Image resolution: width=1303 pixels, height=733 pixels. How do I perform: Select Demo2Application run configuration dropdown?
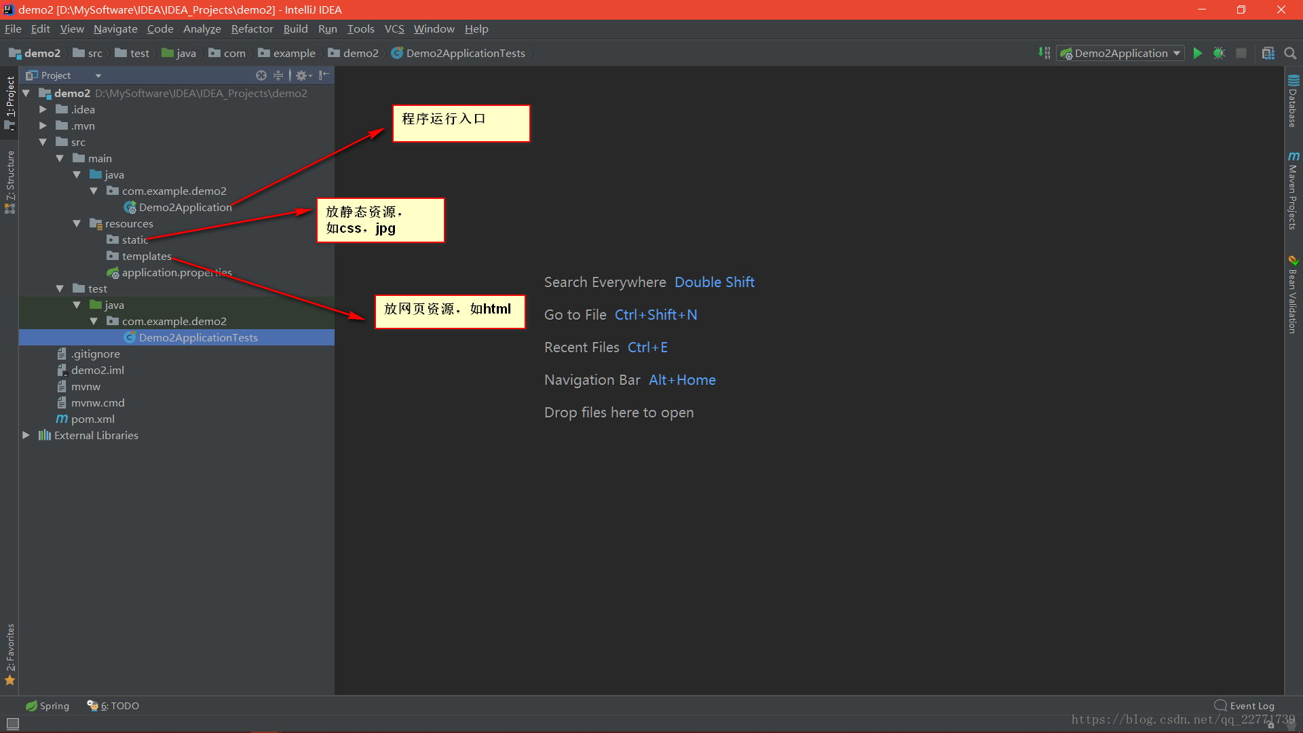[1121, 53]
